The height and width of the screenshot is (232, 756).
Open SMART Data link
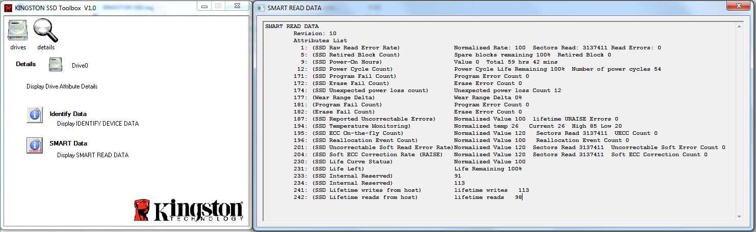(68, 143)
